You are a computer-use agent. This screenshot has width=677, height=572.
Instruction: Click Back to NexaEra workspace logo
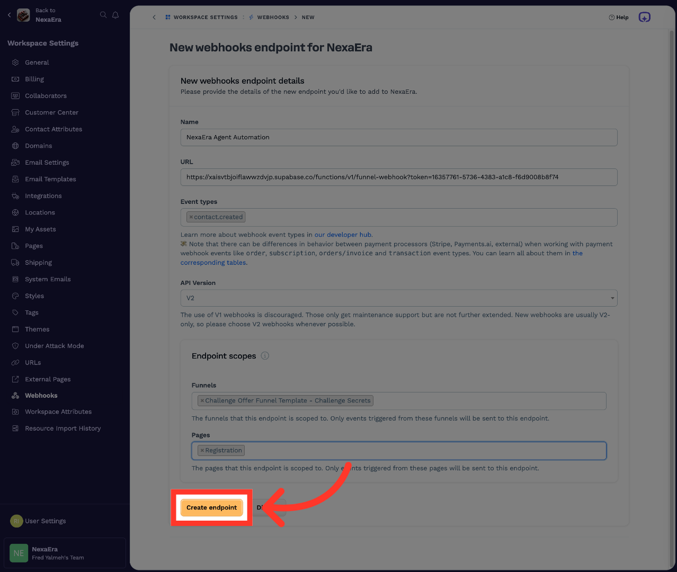pos(23,15)
